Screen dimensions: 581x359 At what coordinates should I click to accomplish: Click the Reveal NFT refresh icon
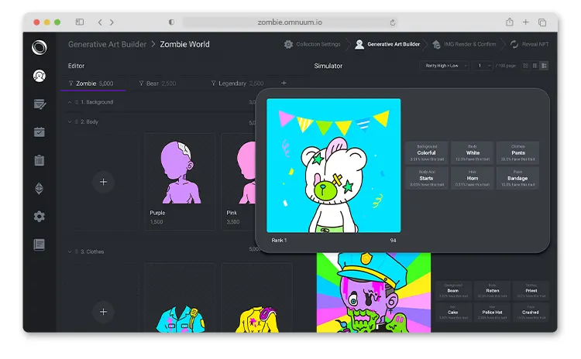pos(514,44)
